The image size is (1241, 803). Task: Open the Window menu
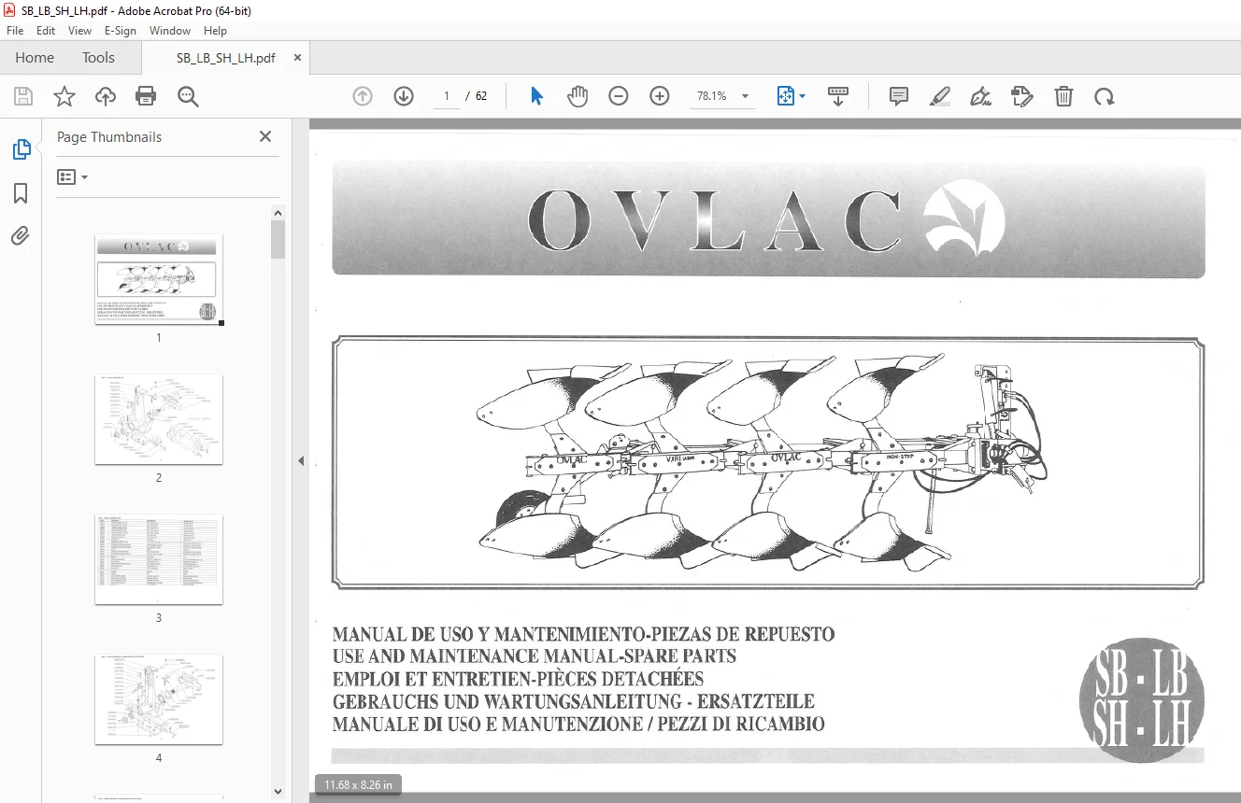point(170,31)
